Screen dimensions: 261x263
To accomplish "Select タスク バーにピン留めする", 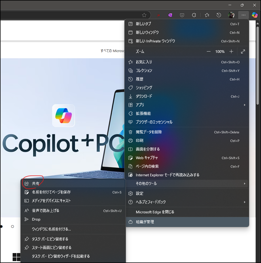I will click(73, 239).
